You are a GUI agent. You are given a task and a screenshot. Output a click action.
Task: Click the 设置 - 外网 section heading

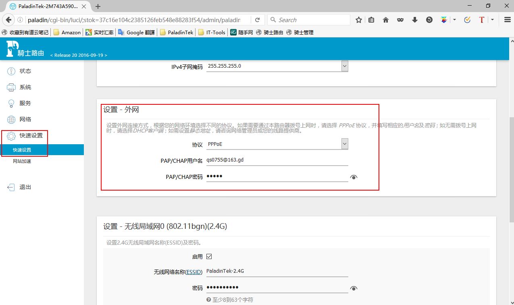pos(121,110)
